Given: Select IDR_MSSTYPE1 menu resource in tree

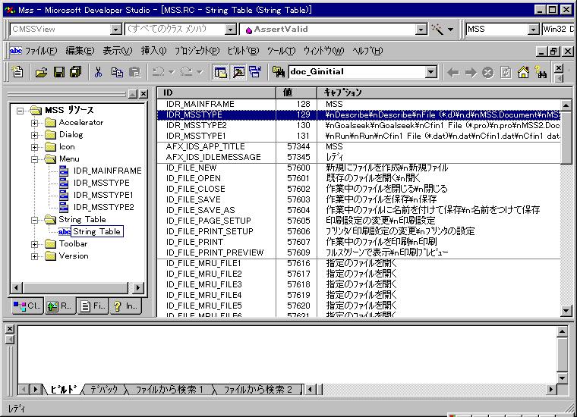Looking at the screenshot, I should [103, 195].
